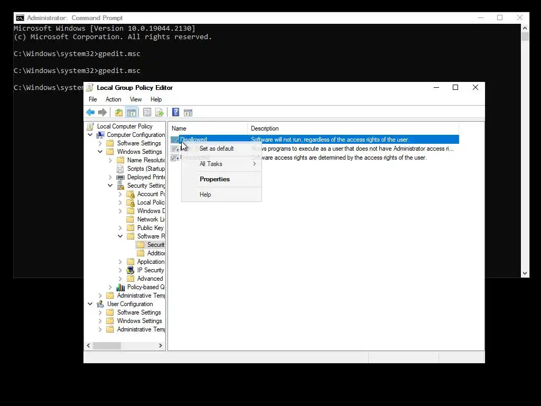The width and height of the screenshot is (541, 406).
Task: Choose Properties in the context menu
Action: (221, 179)
